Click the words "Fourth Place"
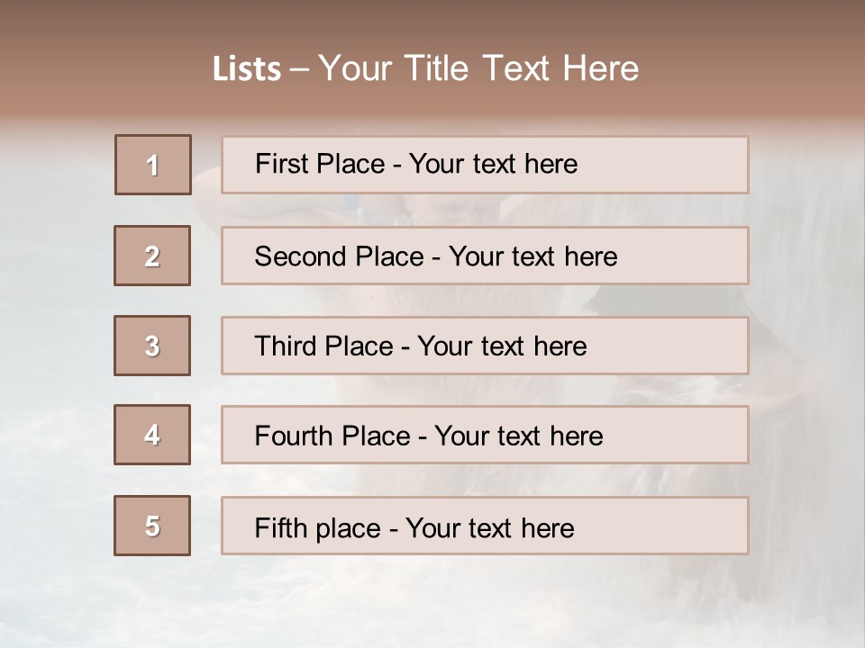The height and width of the screenshot is (648, 865). click(332, 436)
